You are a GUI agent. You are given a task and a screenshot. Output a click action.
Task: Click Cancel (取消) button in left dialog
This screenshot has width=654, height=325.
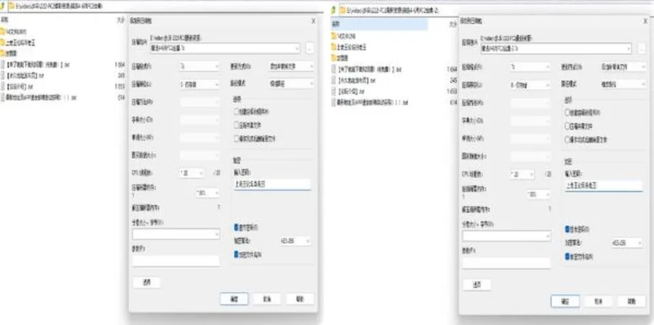tap(266, 298)
